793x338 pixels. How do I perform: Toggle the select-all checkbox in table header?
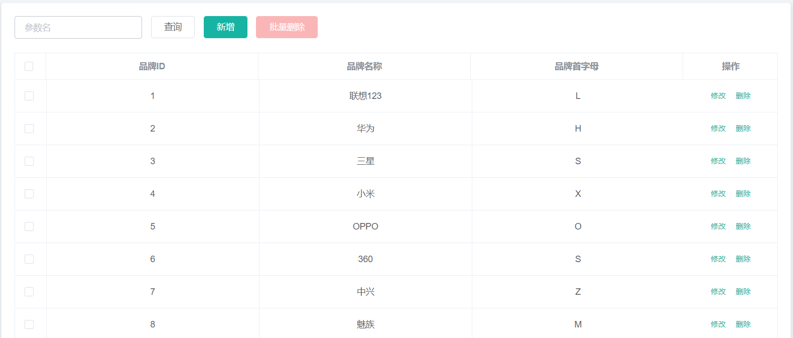[29, 66]
